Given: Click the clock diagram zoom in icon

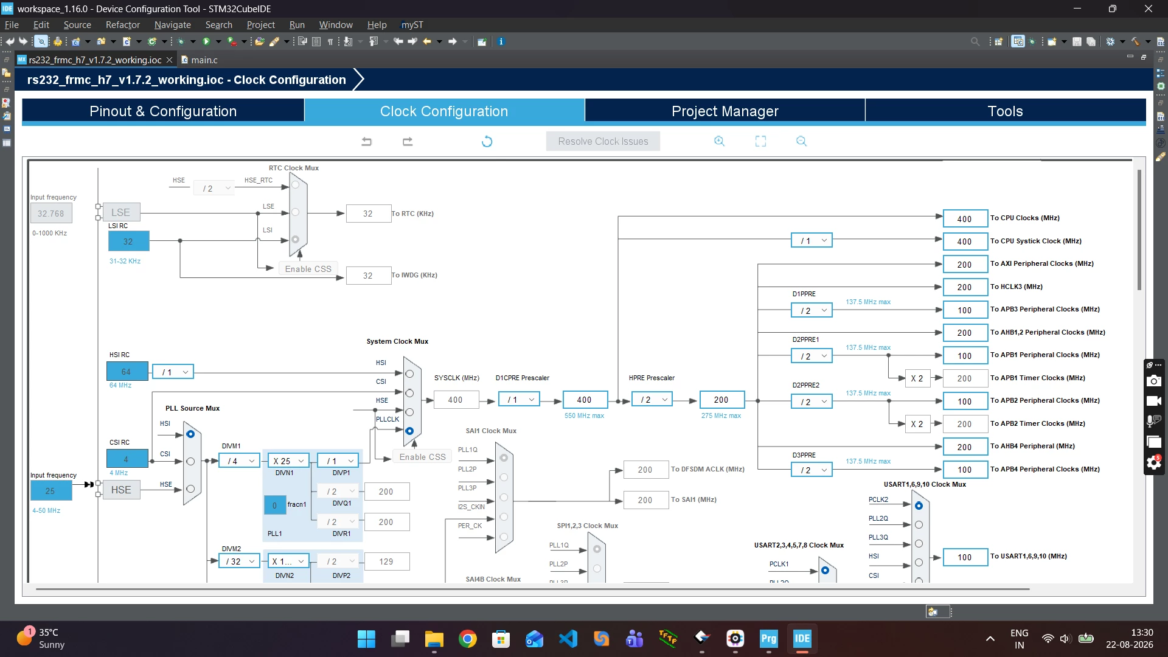Looking at the screenshot, I should coord(719,141).
